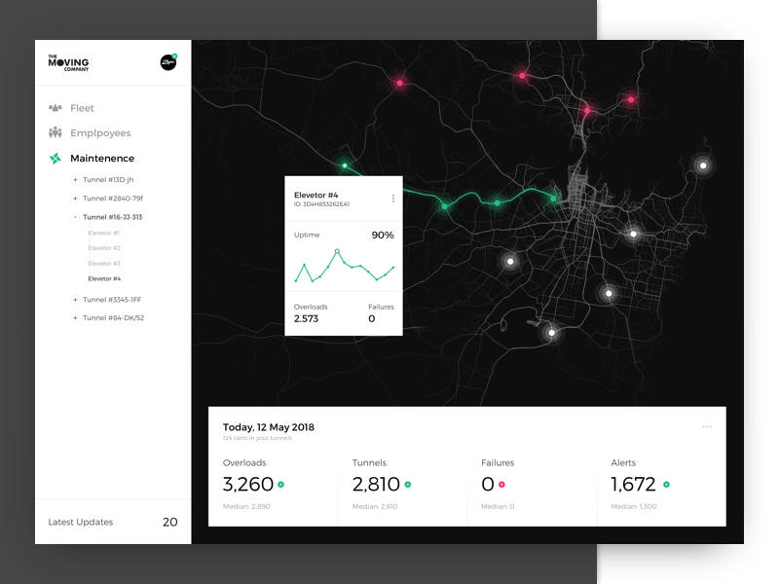This screenshot has height=584, width=779.
Task: Click Tunnels statistic value 2,810
Action: 376,484
